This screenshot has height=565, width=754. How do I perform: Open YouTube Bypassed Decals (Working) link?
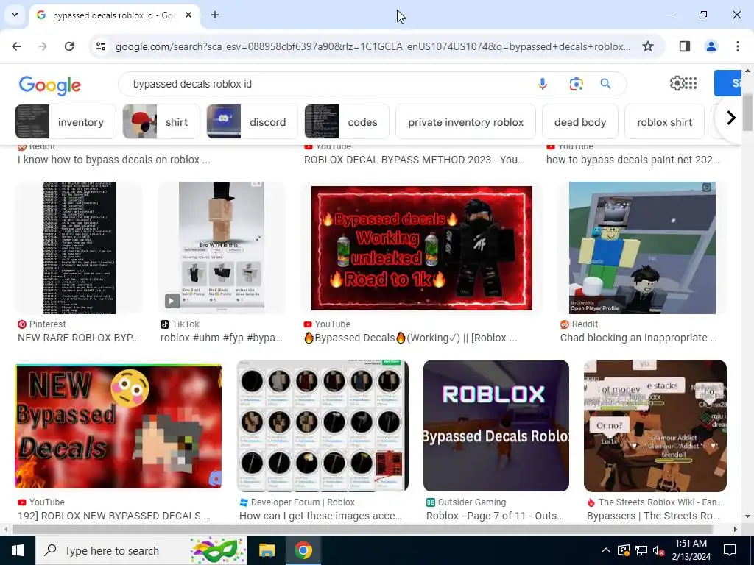click(x=411, y=338)
